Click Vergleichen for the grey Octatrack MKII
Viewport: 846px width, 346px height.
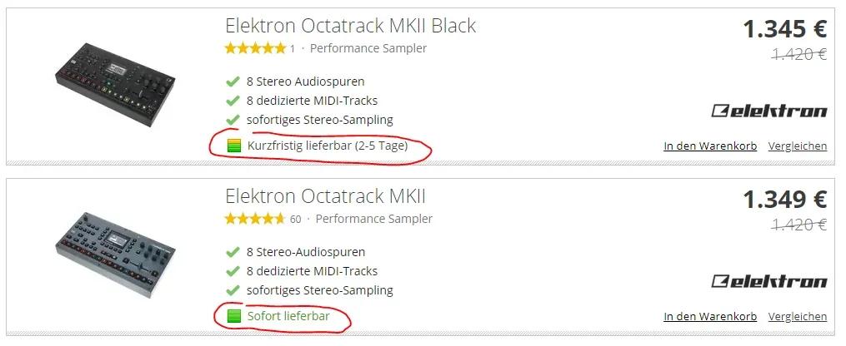pos(797,316)
